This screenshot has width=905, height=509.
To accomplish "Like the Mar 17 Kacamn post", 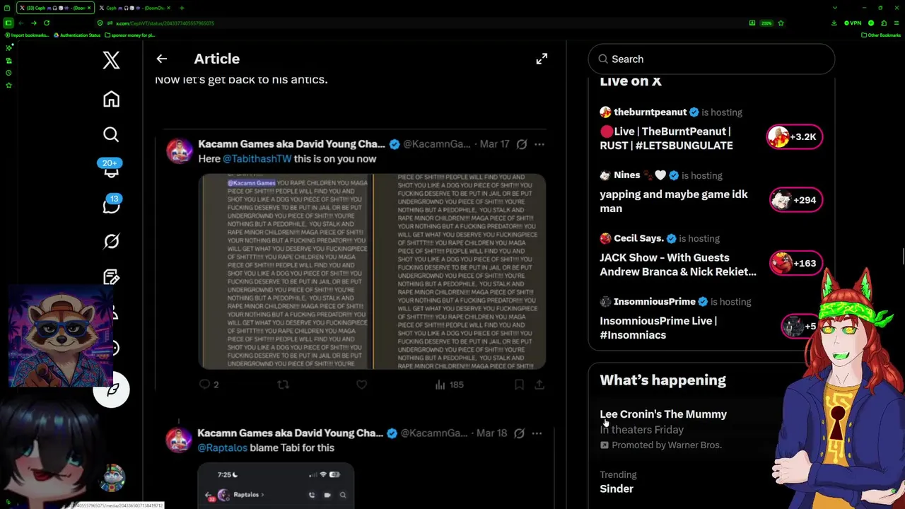I will point(361,385).
